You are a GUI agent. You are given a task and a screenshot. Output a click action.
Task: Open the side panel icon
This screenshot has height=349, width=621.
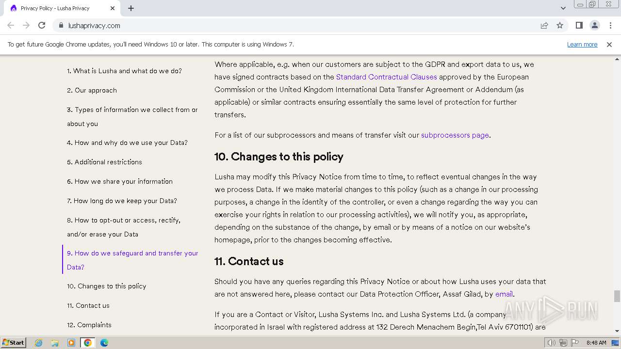[579, 25]
